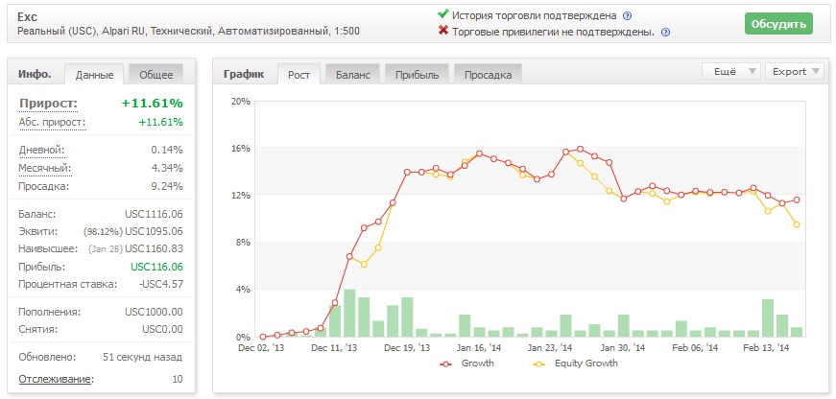
Task: Click the Dec 11 tallest green bar
Action: tap(349, 313)
